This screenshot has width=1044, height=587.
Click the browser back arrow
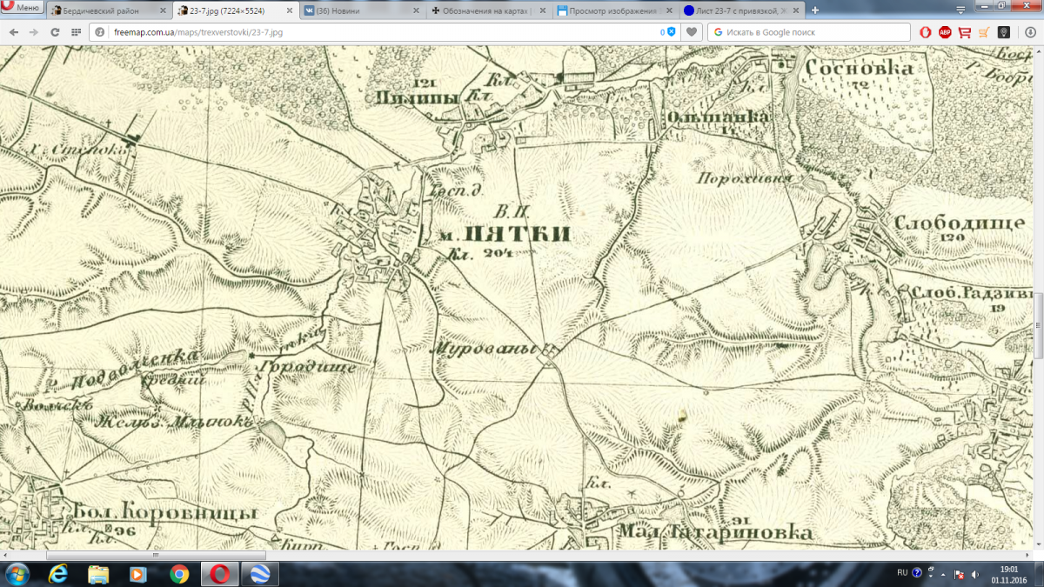click(x=13, y=32)
